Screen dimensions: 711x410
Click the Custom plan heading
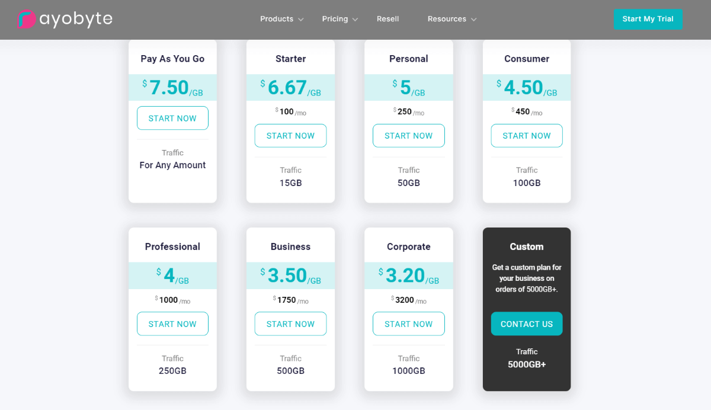pyautogui.click(x=526, y=246)
